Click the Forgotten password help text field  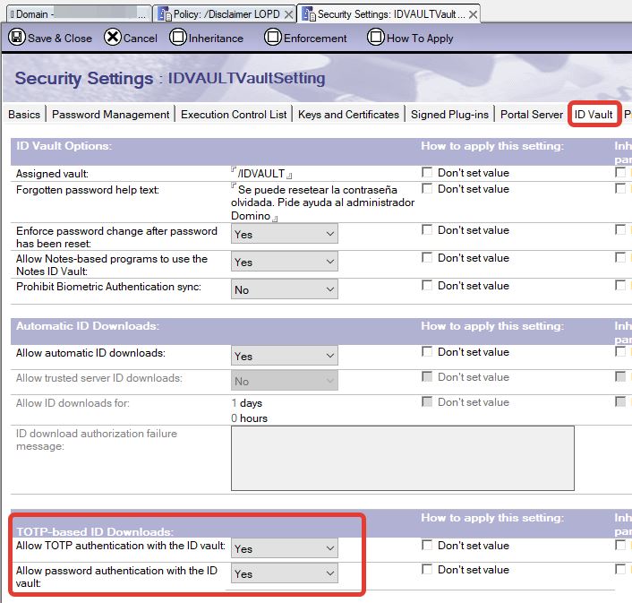[322, 202]
